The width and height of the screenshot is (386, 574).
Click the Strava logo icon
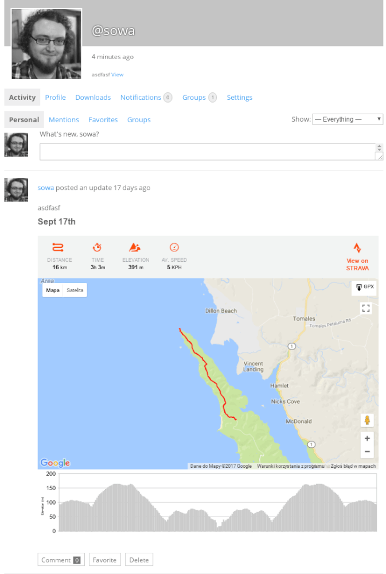pos(357,248)
